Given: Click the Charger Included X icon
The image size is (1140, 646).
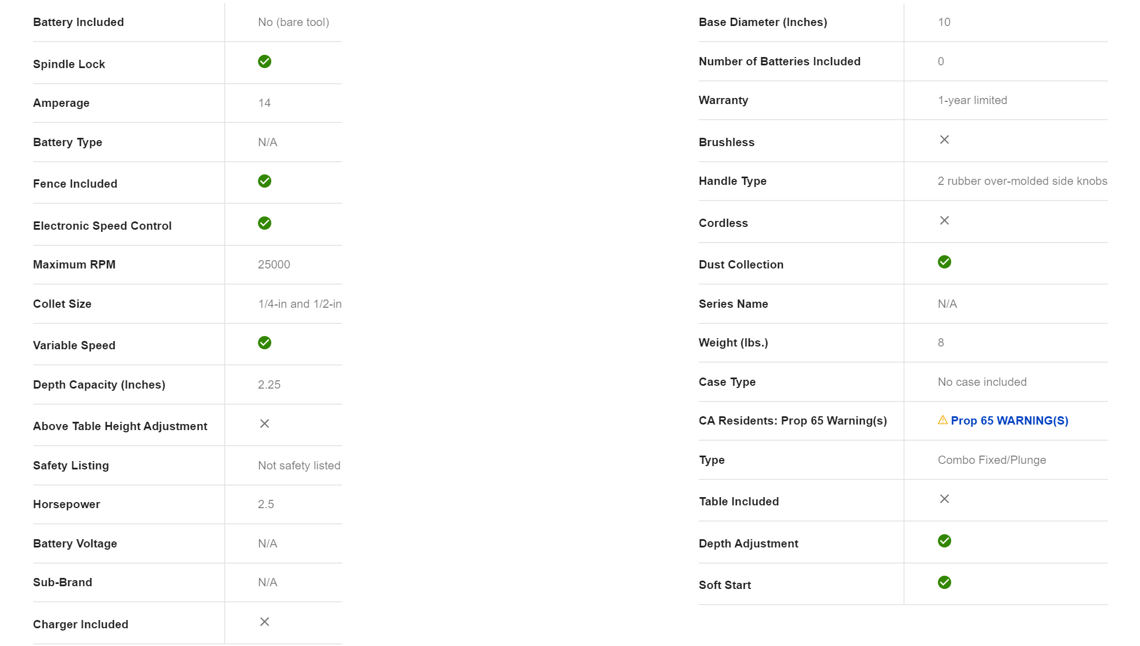Looking at the screenshot, I should pos(265,622).
